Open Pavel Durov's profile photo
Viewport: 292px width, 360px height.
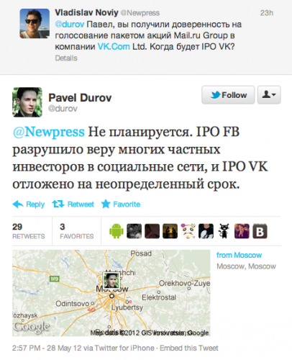27,102
